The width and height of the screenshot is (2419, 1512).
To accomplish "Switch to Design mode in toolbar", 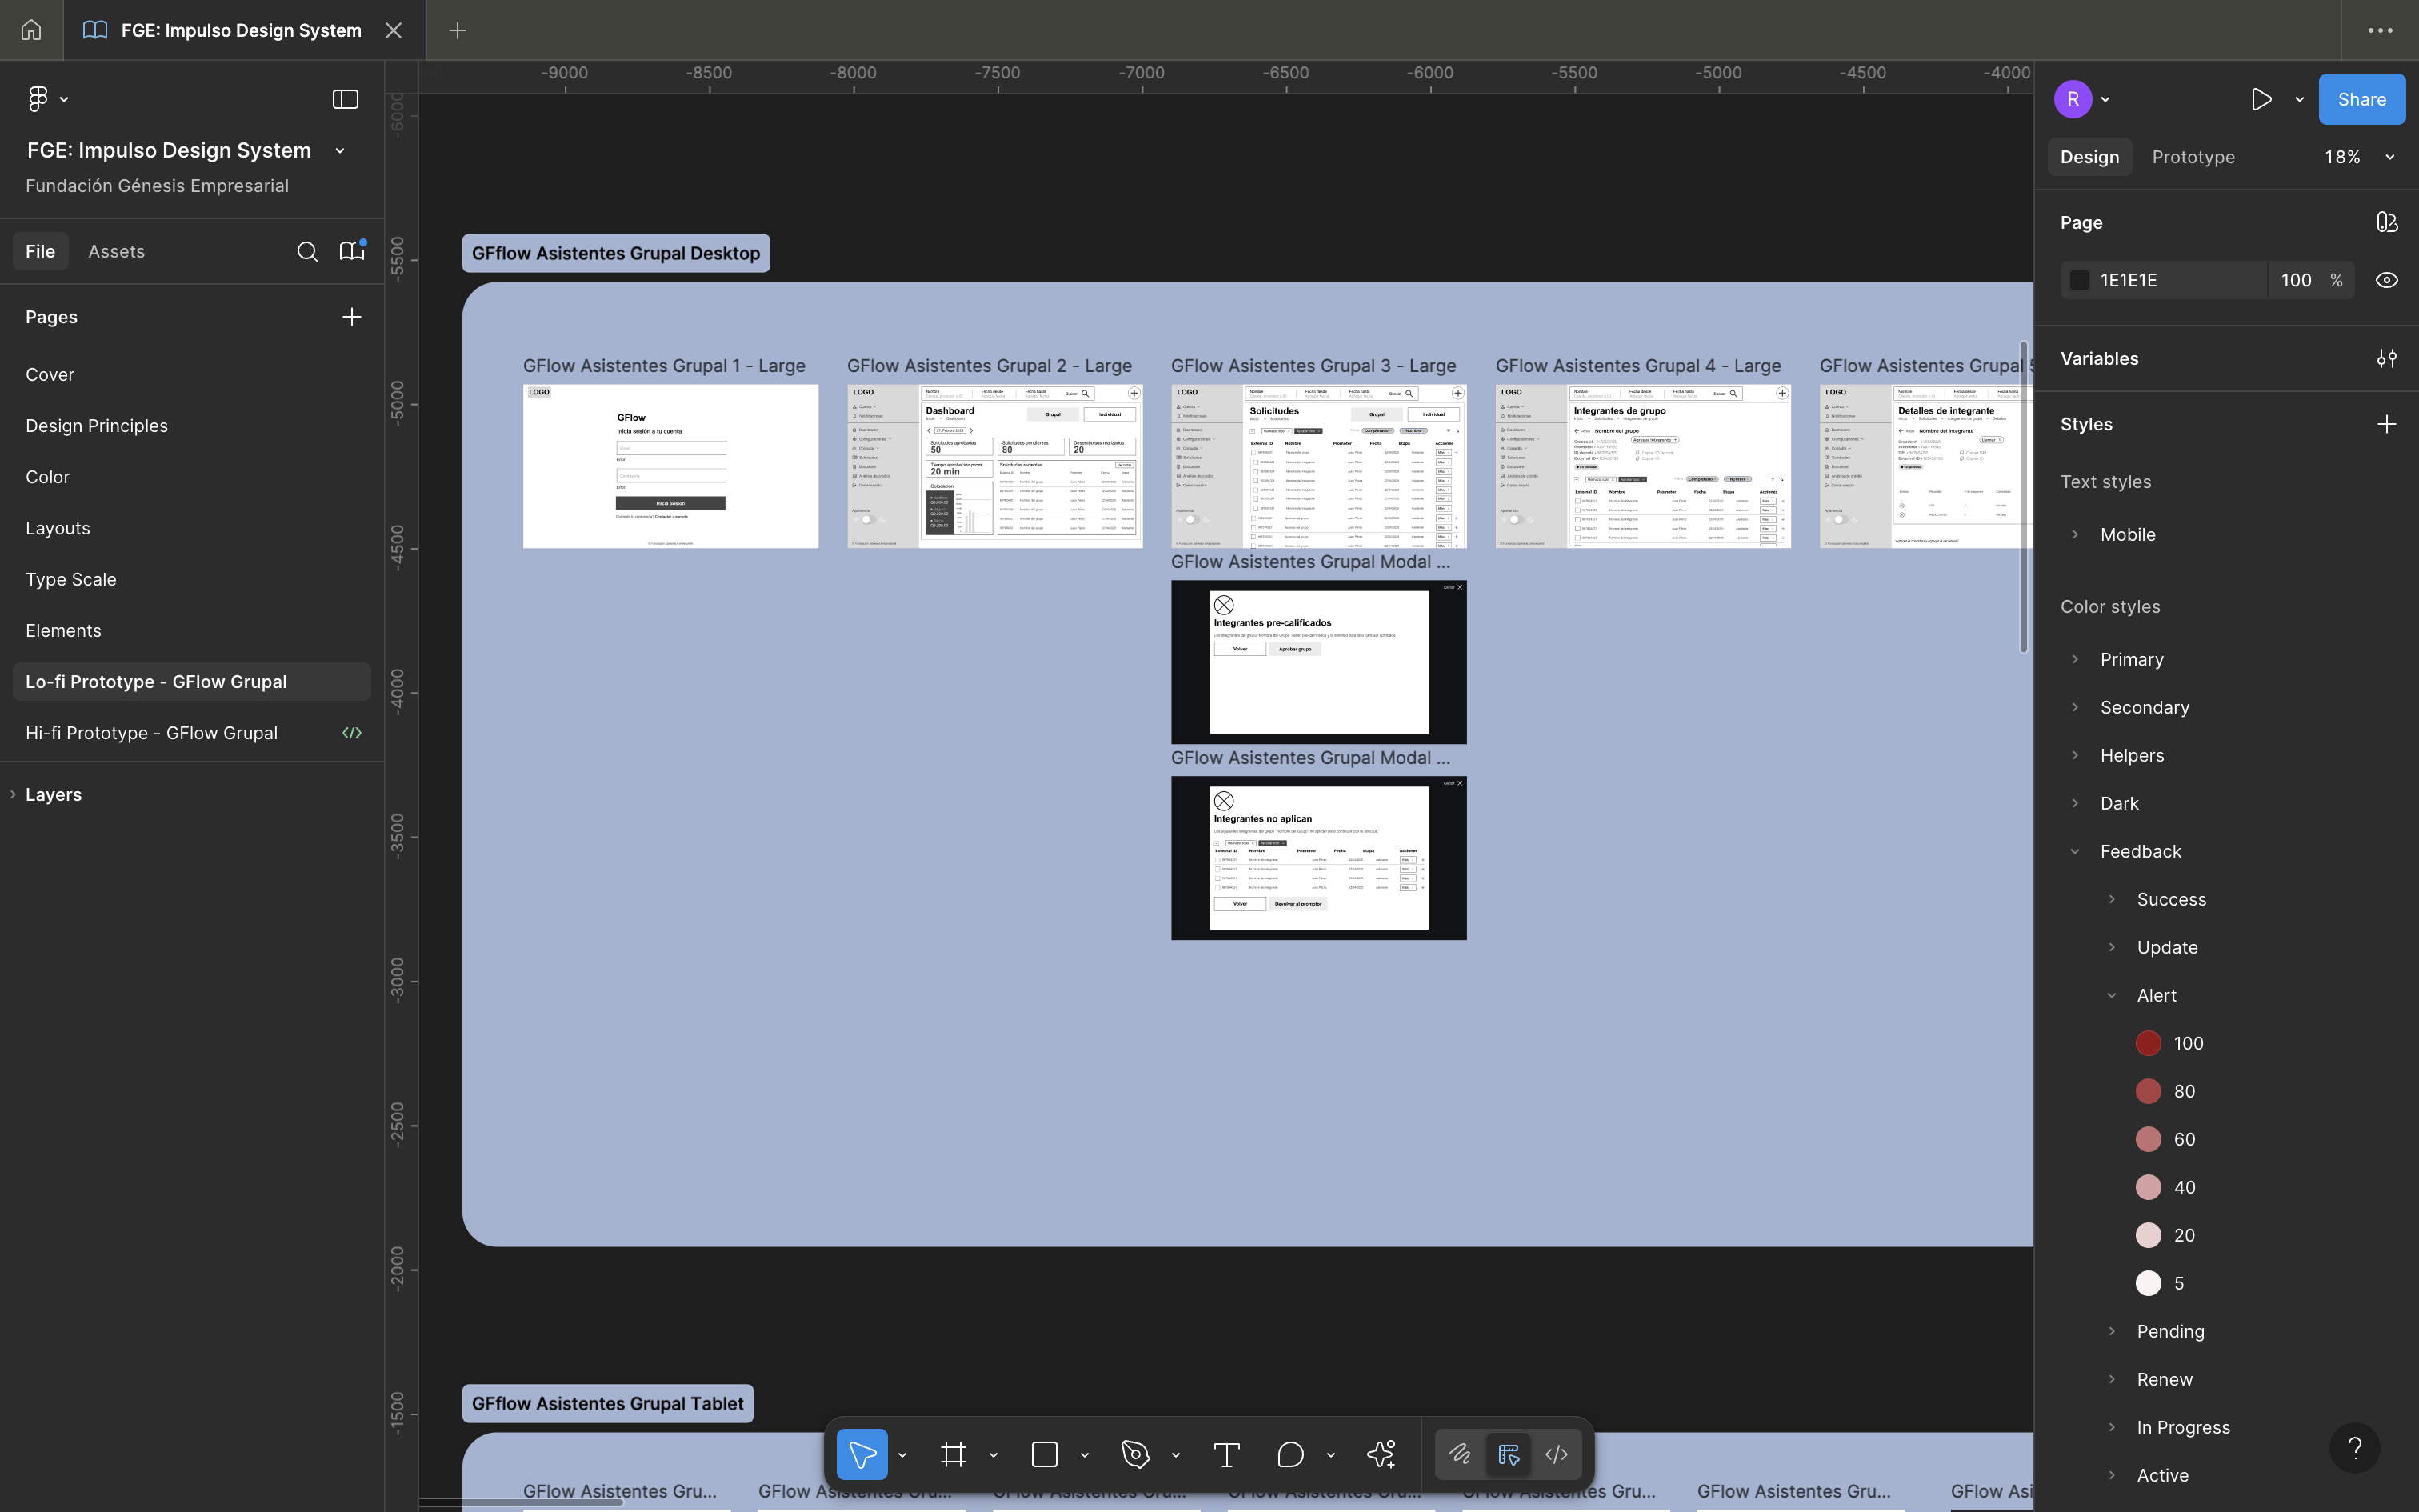I will (x=1509, y=1454).
